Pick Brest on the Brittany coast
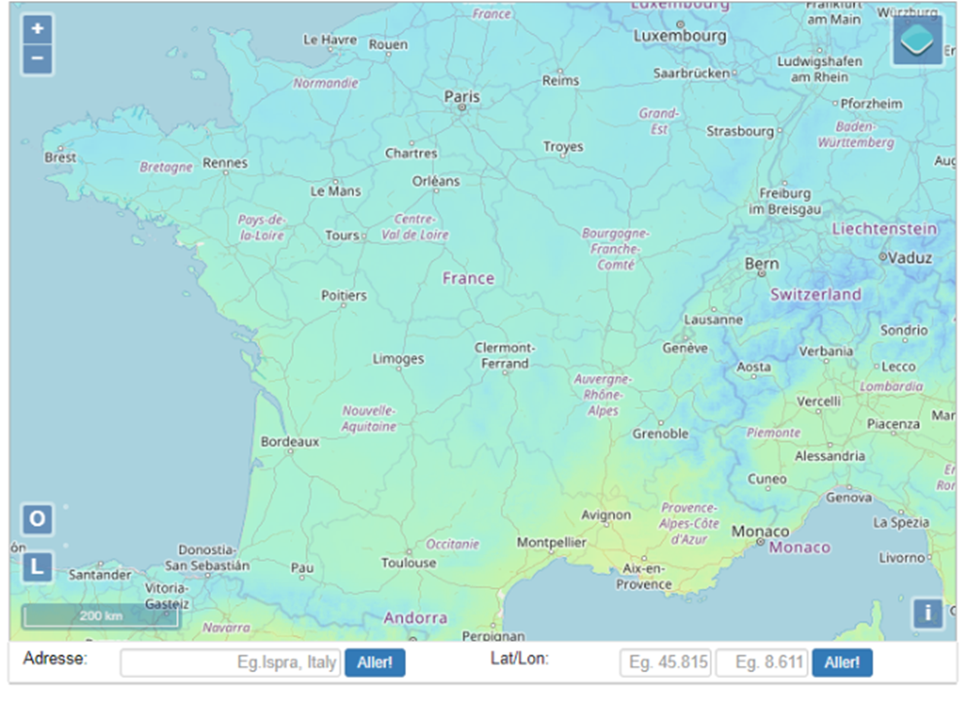Image resolution: width=967 pixels, height=704 pixels. [x=60, y=157]
